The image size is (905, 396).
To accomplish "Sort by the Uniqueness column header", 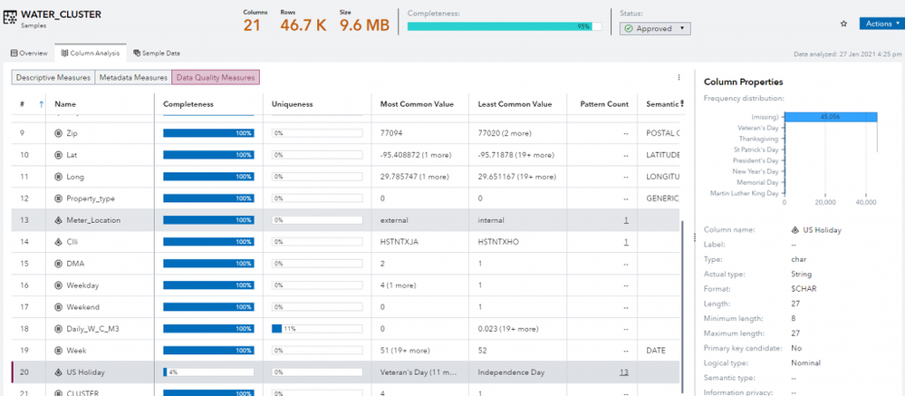I will (x=292, y=104).
